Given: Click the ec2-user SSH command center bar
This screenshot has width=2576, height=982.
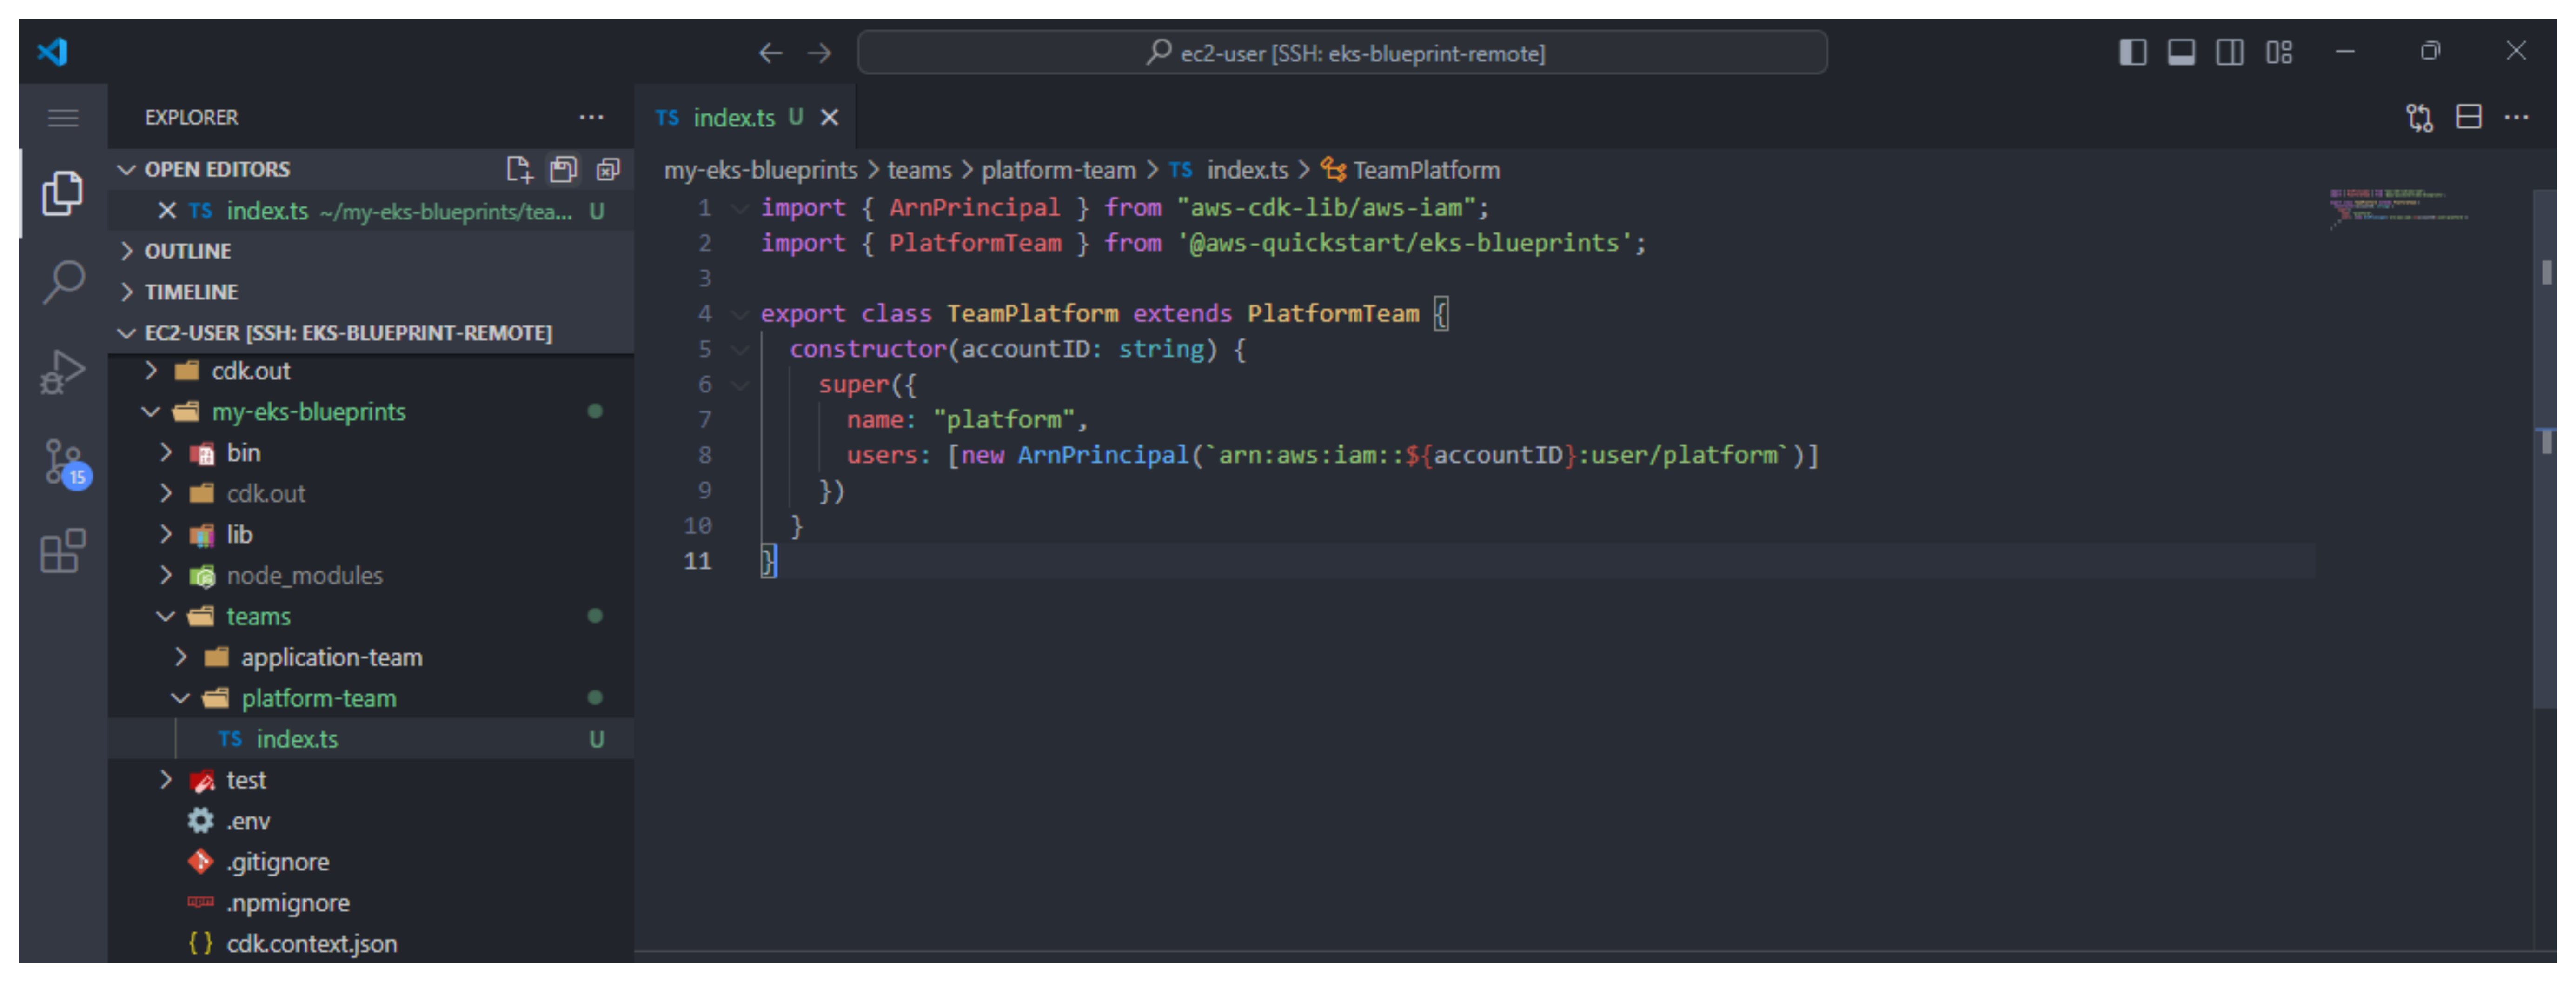Looking at the screenshot, I should click(x=1343, y=52).
